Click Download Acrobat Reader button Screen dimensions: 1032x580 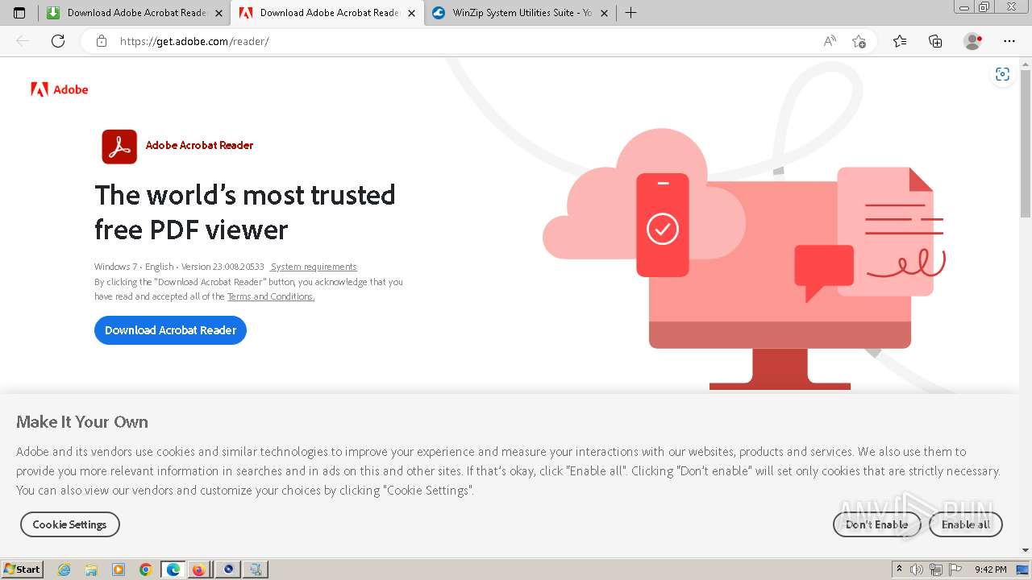(170, 330)
